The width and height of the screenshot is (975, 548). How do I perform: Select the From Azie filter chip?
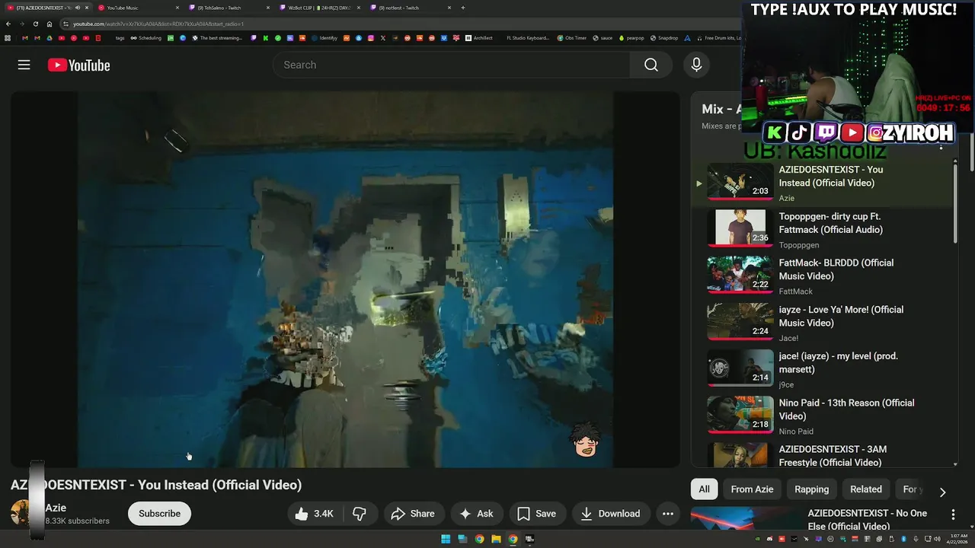752,489
